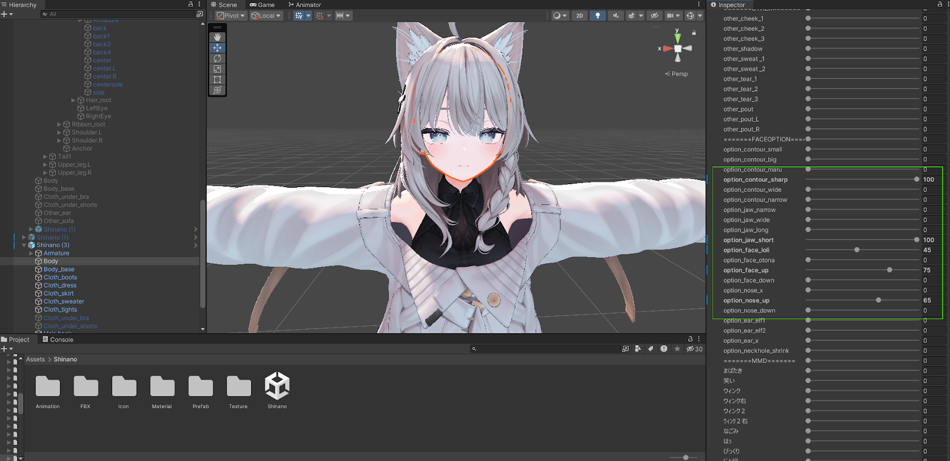Screen dimensions: 950x461
Task: Click the favorites star icon in Project
Action: (677, 349)
